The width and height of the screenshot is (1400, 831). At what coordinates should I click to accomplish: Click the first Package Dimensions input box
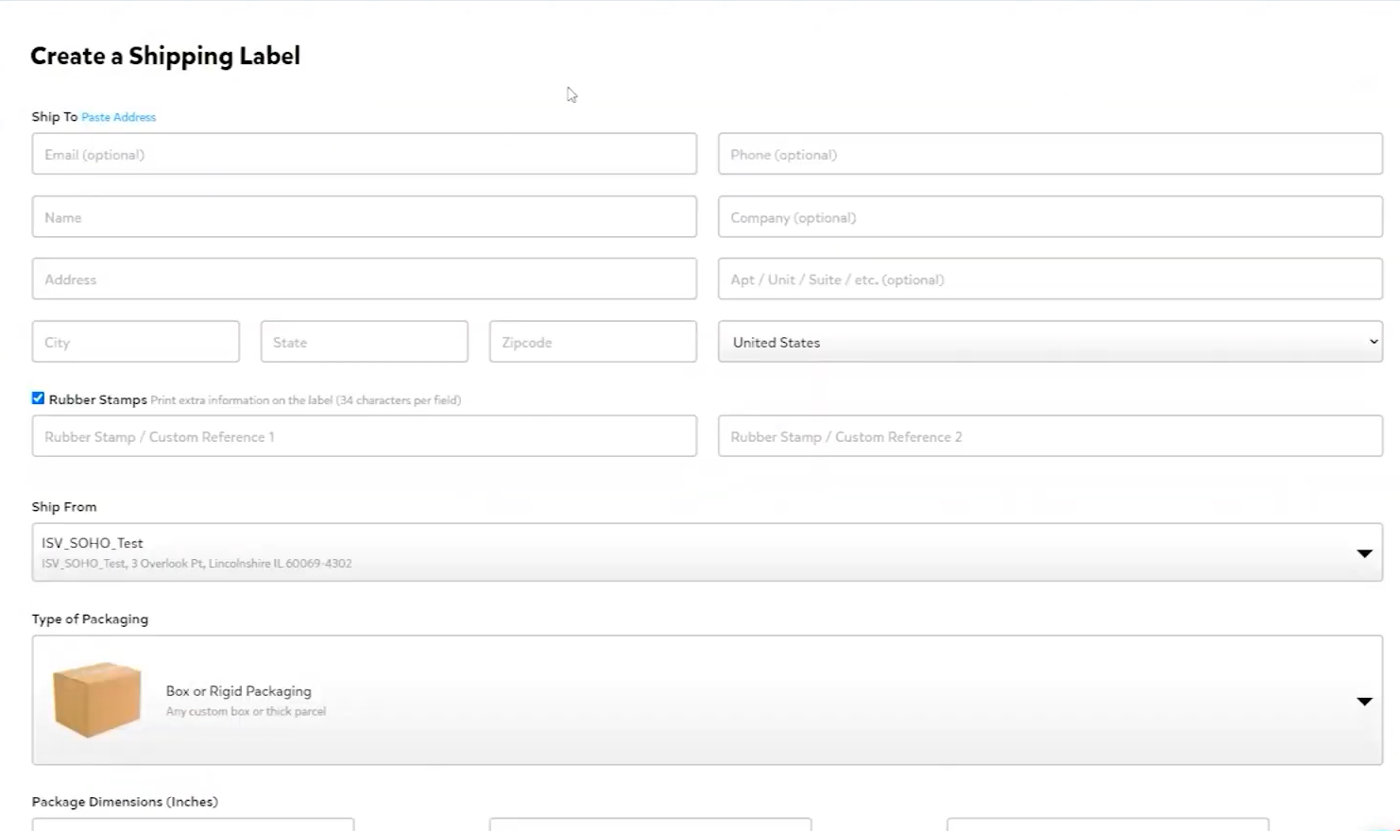[193, 824]
